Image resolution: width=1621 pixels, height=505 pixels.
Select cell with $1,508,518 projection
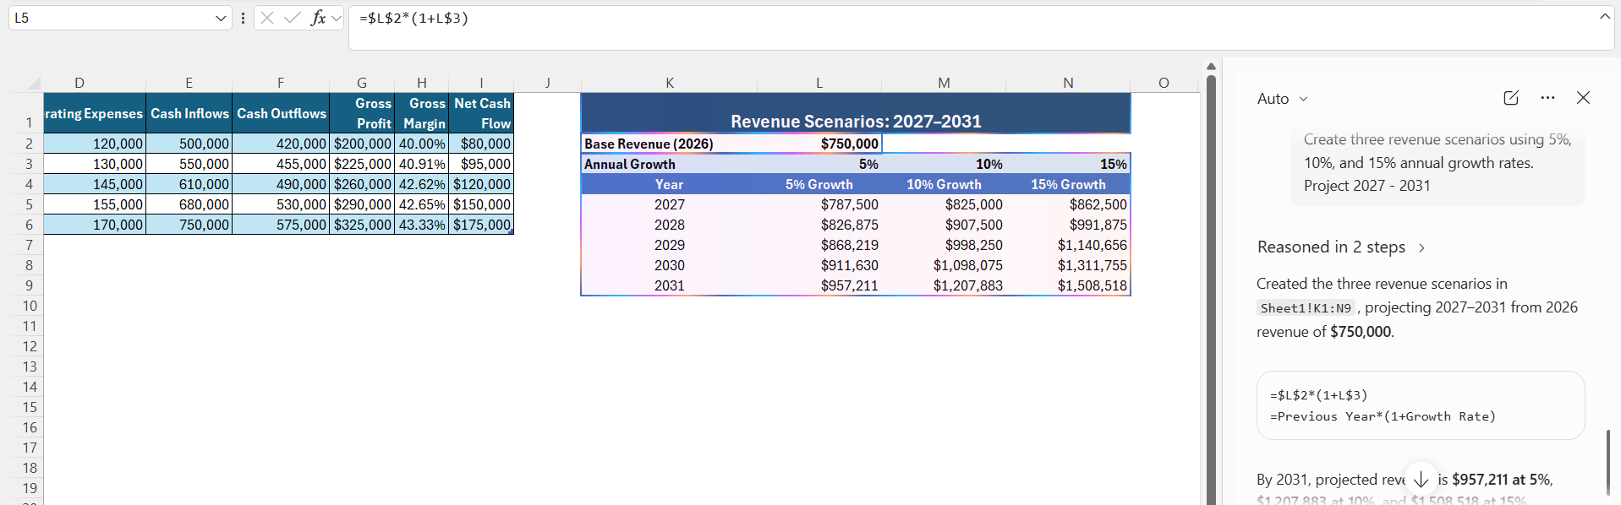coord(1069,285)
